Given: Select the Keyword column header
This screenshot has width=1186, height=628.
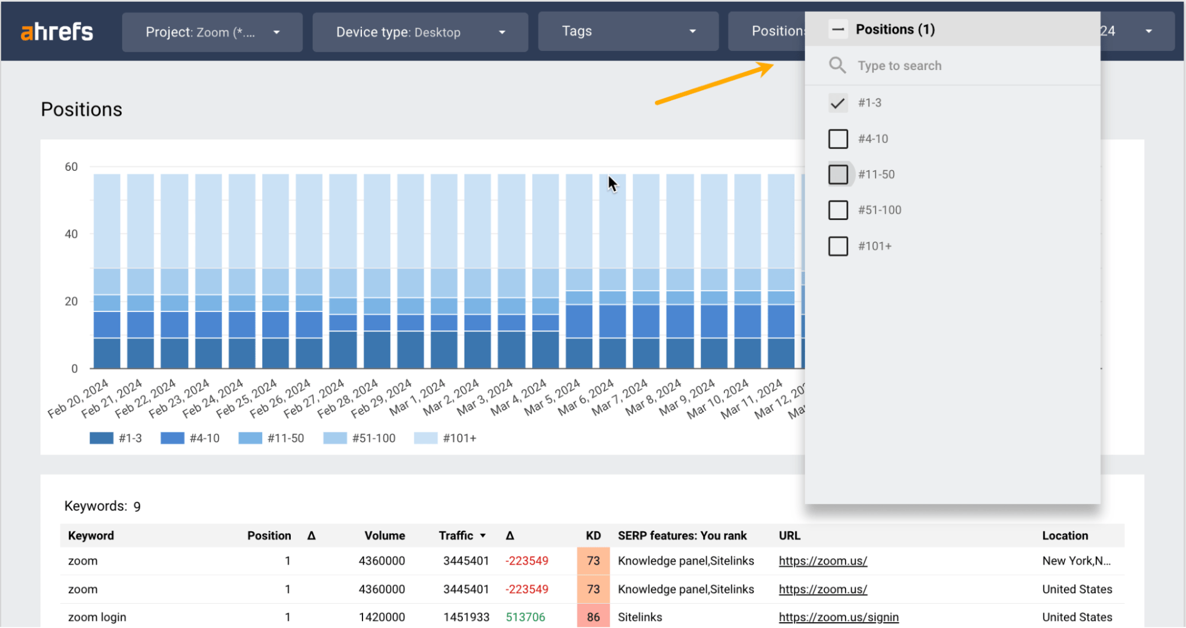Looking at the screenshot, I should tap(90, 535).
